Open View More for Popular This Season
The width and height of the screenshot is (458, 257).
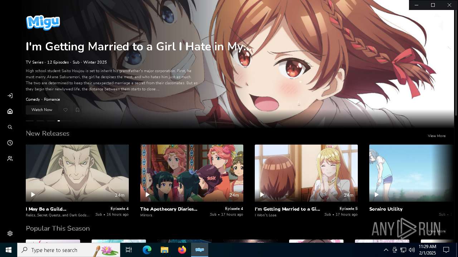(437, 231)
